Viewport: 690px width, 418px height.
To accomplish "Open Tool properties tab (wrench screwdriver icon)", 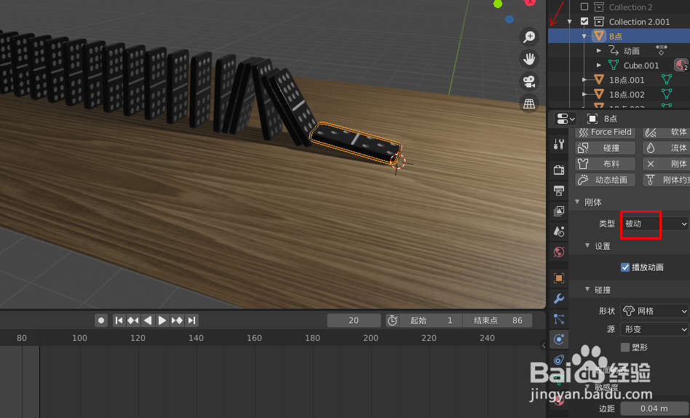I will click(559, 144).
